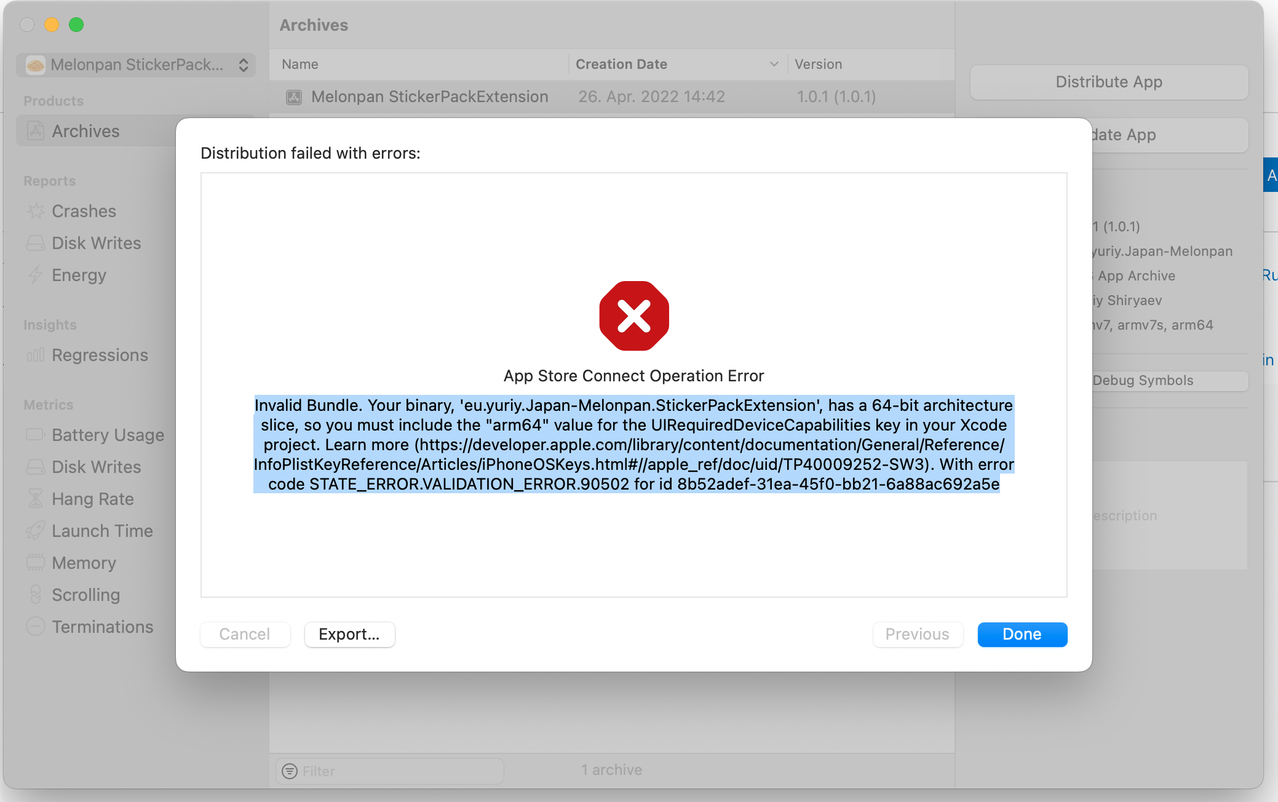Click the description field in details pane
Screen dimensions: 1278x802
pos(1170,515)
